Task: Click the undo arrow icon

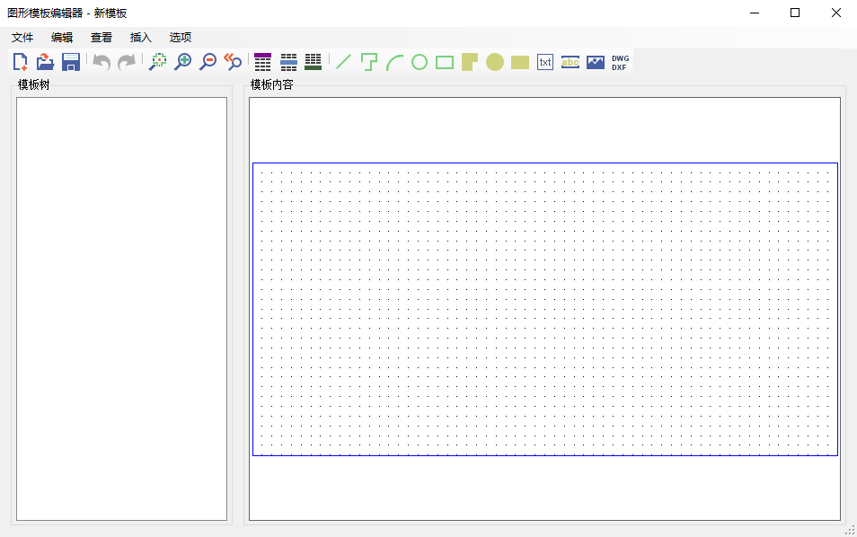Action: click(x=102, y=62)
